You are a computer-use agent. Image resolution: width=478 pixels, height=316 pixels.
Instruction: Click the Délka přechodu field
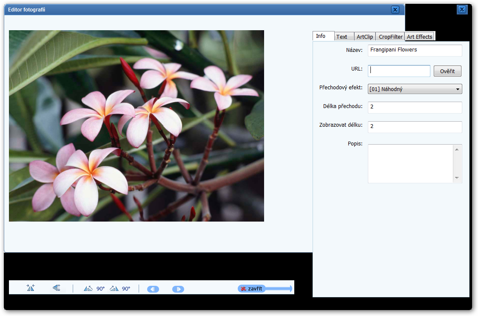[415, 107]
